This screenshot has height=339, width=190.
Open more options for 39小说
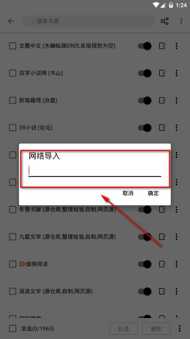click(x=176, y=128)
